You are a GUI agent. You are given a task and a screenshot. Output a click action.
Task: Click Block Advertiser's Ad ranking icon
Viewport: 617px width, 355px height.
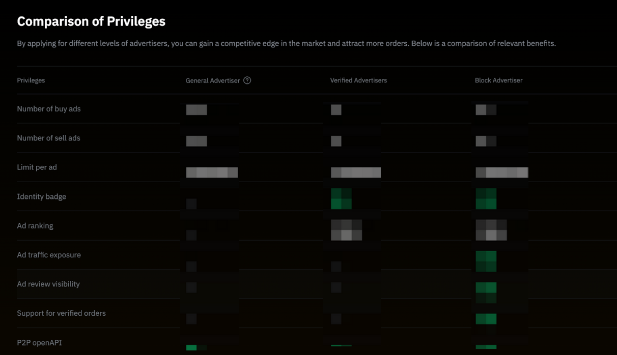pyautogui.click(x=491, y=230)
